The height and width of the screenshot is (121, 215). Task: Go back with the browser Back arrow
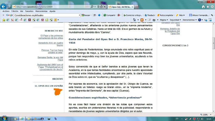click(3, 6)
